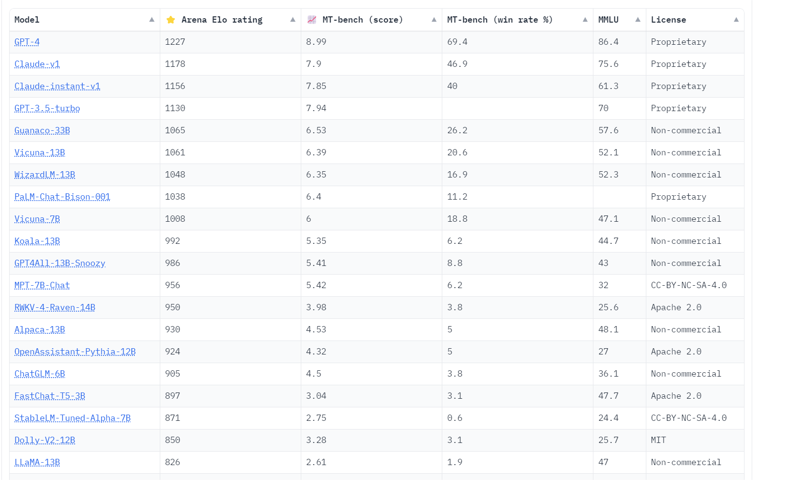
Task: Sort by Arena Elo rating arrow
Action: coord(293,20)
